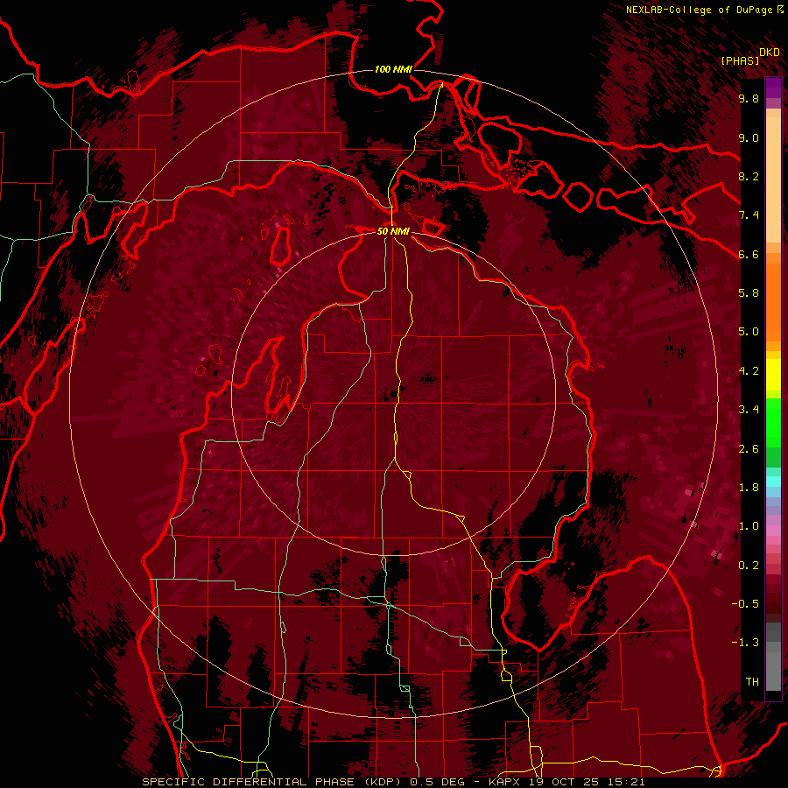Click the 1.8 scale value
Viewport: 788px width, 788px height.
pos(749,488)
